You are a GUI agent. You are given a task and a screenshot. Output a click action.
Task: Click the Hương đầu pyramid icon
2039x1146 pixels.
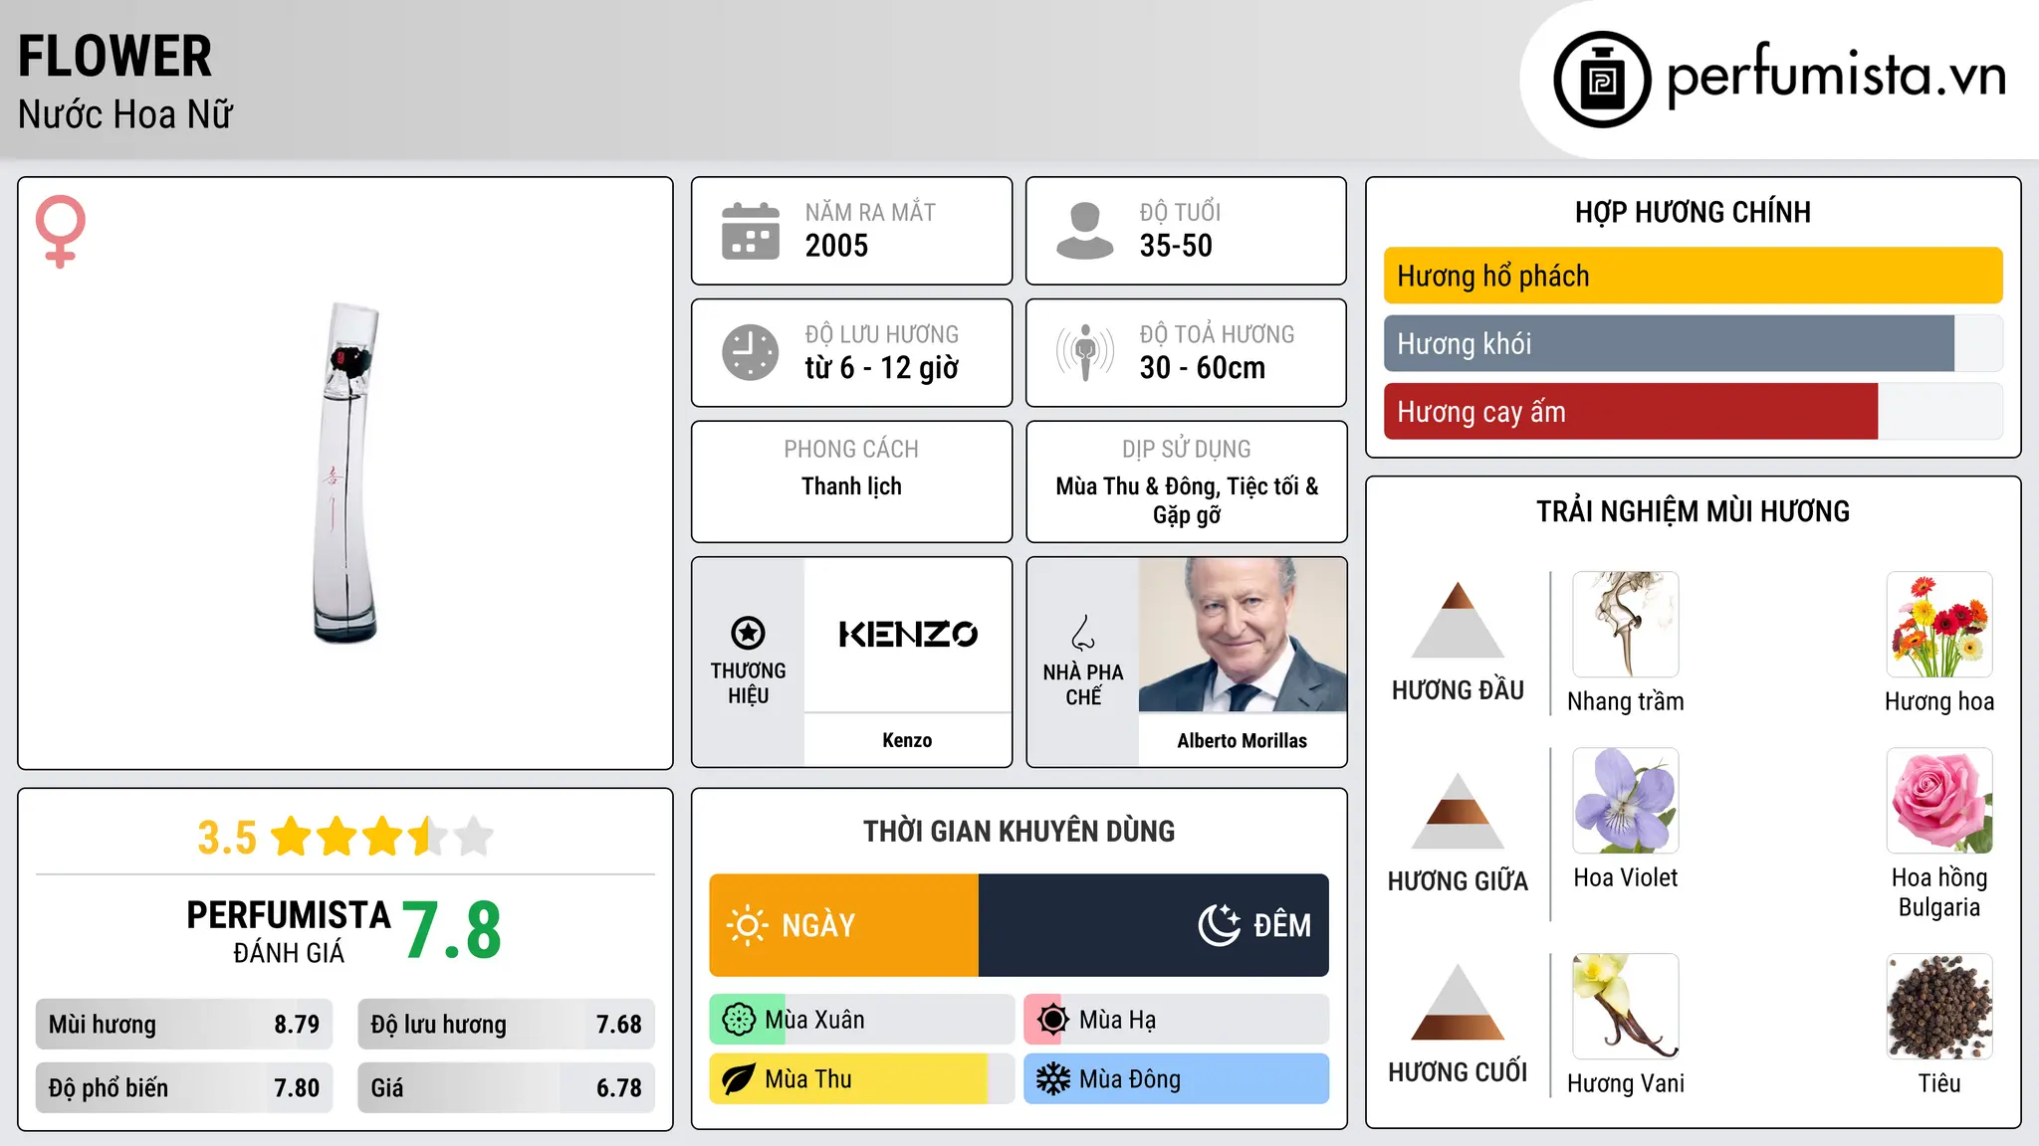1458,620
